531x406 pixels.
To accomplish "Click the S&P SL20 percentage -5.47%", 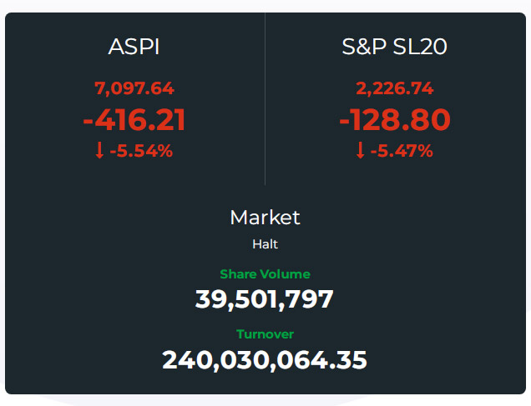I will (402, 151).
